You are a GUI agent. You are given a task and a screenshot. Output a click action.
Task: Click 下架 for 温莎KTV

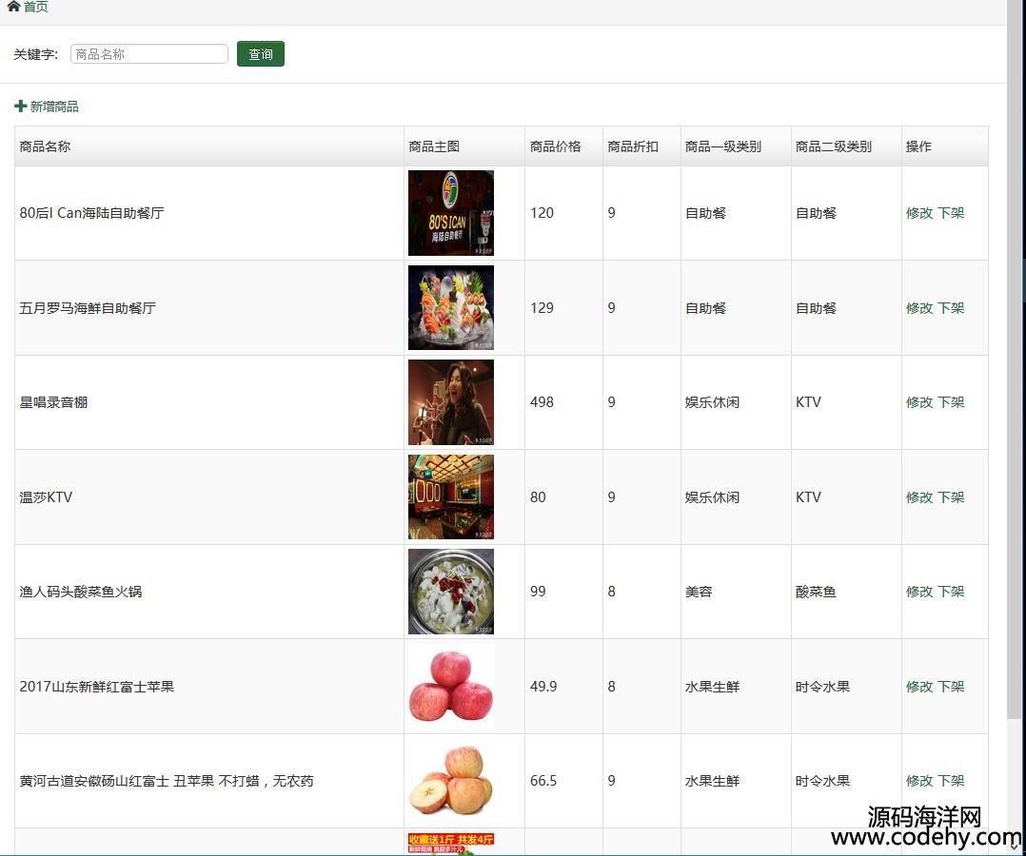tap(951, 497)
